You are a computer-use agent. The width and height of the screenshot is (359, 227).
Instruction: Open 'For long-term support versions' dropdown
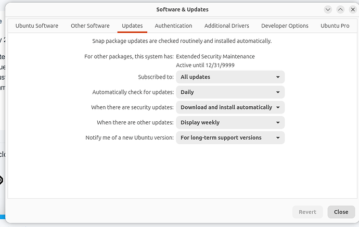(x=230, y=137)
